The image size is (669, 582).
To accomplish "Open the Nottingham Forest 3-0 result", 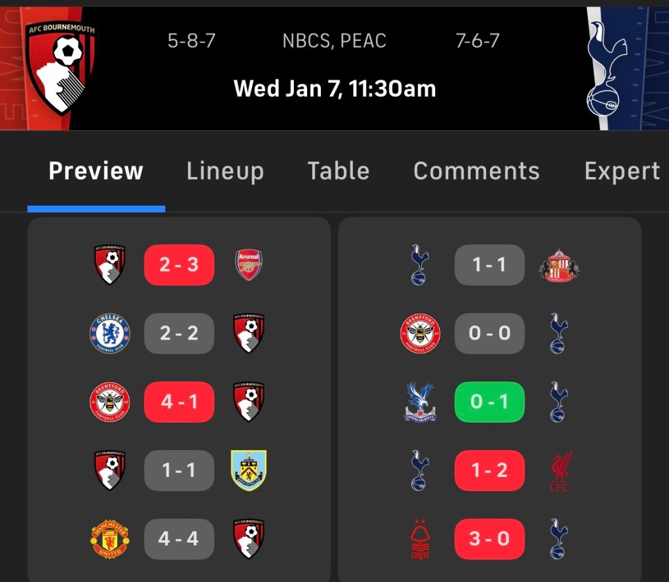I will [x=489, y=539].
